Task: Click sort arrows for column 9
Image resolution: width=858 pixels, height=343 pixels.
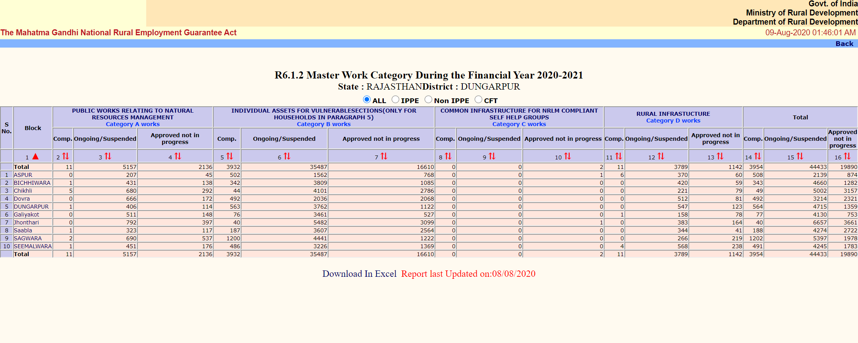Action: coord(492,157)
